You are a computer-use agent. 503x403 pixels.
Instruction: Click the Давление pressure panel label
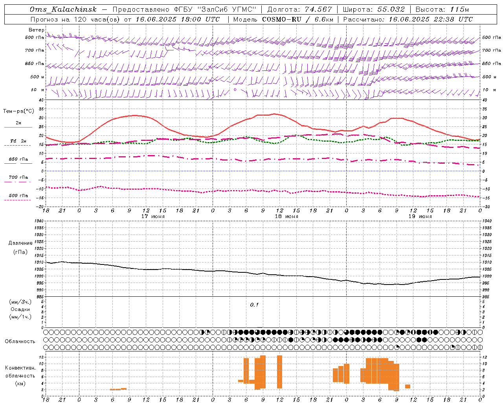point(20,243)
